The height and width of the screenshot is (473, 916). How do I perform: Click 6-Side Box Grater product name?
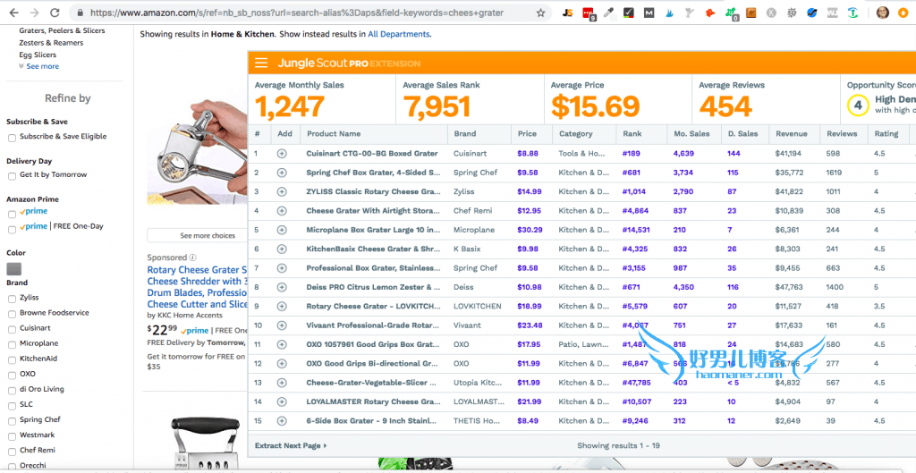point(371,420)
